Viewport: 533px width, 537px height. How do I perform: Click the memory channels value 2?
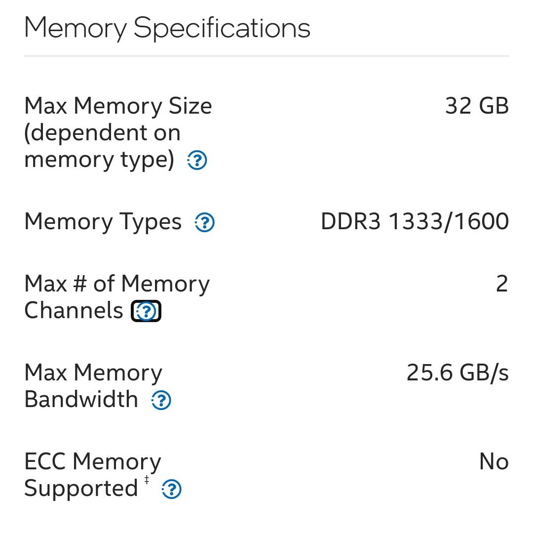coord(502,284)
